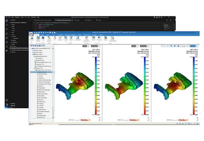Click the Process setting icon

(x=66, y=38)
